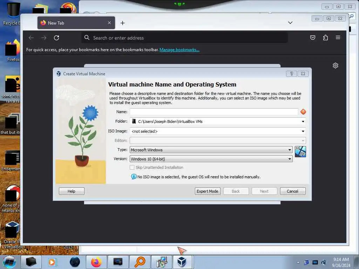Screen dimensions: 359x269
Task: Click the network monitor tray icon
Action: click(315, 262)
